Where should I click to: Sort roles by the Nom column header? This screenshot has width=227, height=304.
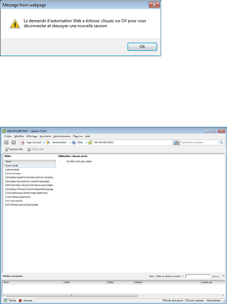(30, 161)
